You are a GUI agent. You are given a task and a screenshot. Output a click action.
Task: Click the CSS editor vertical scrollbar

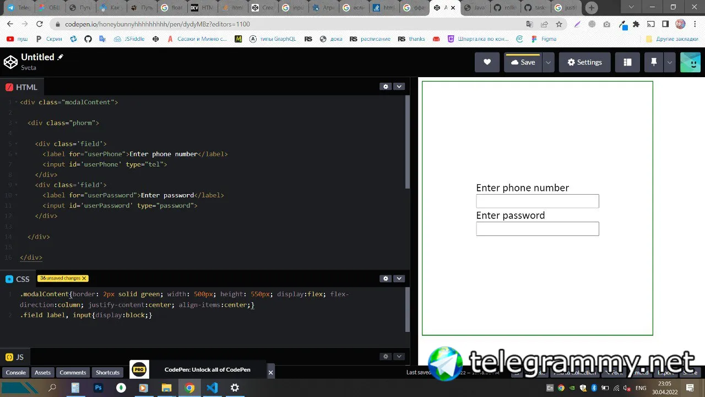[408, 309]
